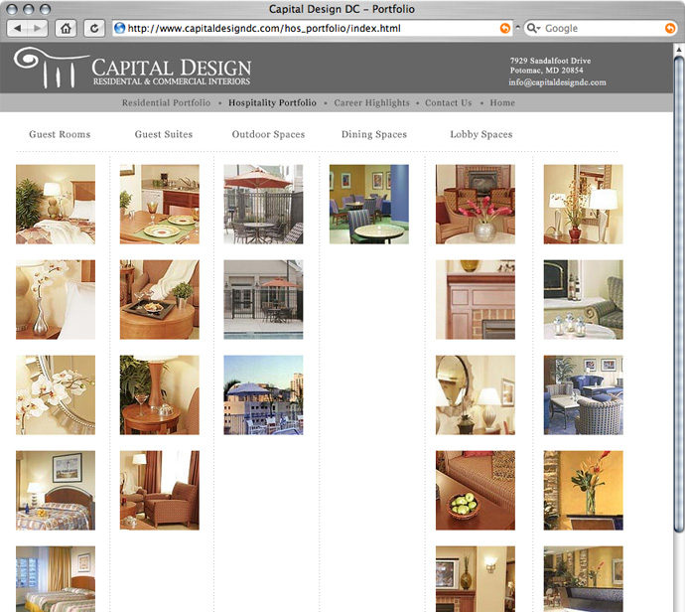Open the Guest Suites category
Viewport: 685px width, 612px height.
click(164, 134)
